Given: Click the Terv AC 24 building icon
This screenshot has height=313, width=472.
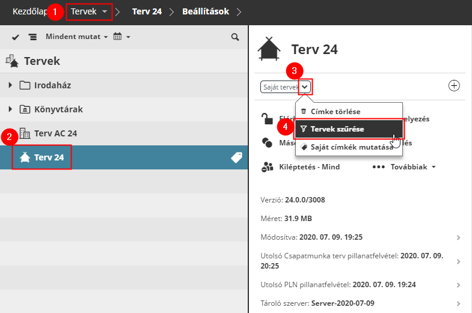Looking at the screenshot, I should (x=25, y=133).
